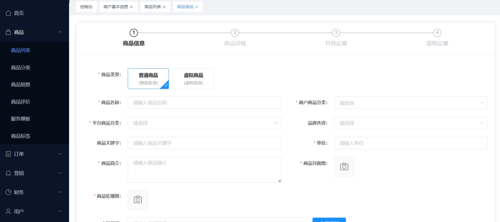The image size is (500, 222).
Task: Select 普通商品 product type
Action: pos(148,78)
